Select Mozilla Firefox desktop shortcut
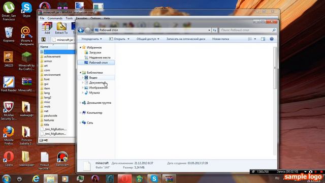 pyautogui.click(x=9, y=136)
